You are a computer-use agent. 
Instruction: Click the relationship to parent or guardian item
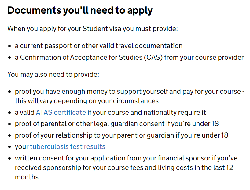[x=122, y=135]
